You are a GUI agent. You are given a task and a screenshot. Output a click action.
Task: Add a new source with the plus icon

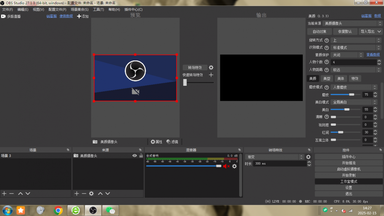77,194
